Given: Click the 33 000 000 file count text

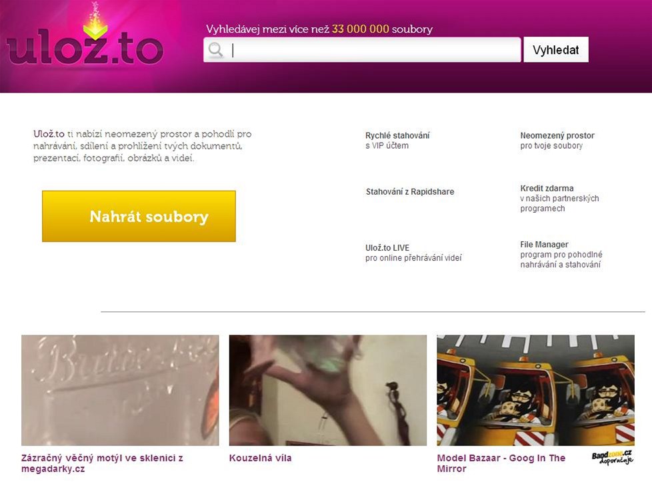Looking at the screenshot, I should [361, 29].
